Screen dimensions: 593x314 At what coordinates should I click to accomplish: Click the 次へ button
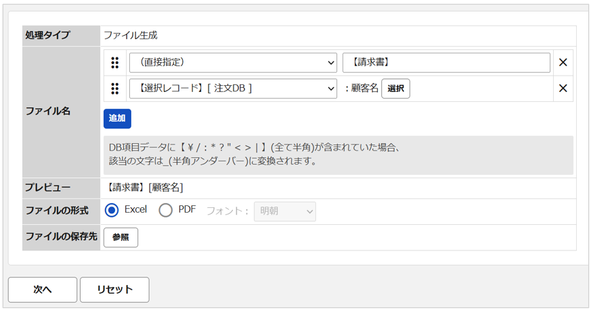point(43,290)
